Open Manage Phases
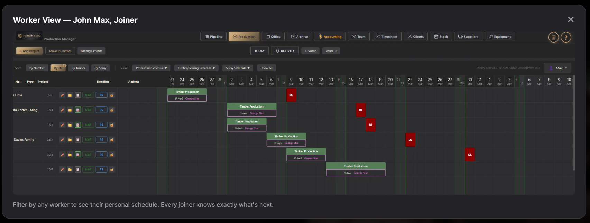The image size is (590, 223). (92, 51)
